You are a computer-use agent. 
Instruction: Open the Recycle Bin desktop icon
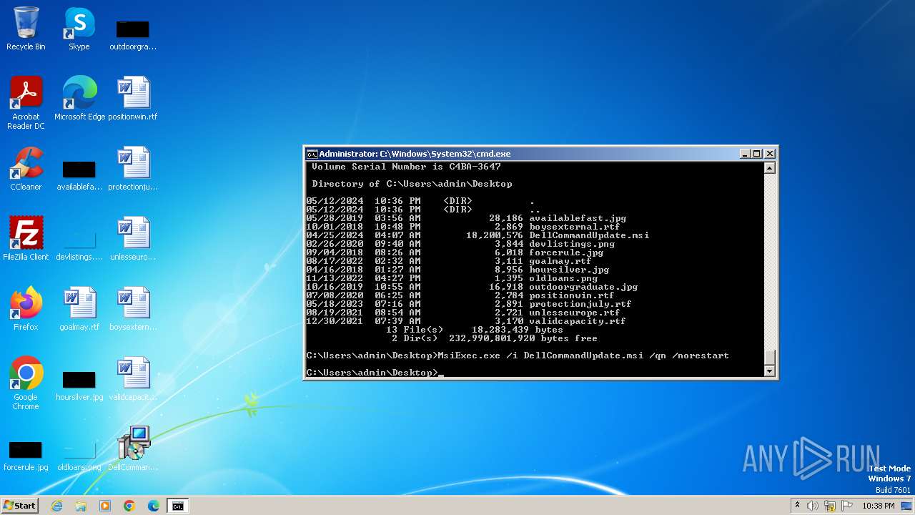click(26, 29)
